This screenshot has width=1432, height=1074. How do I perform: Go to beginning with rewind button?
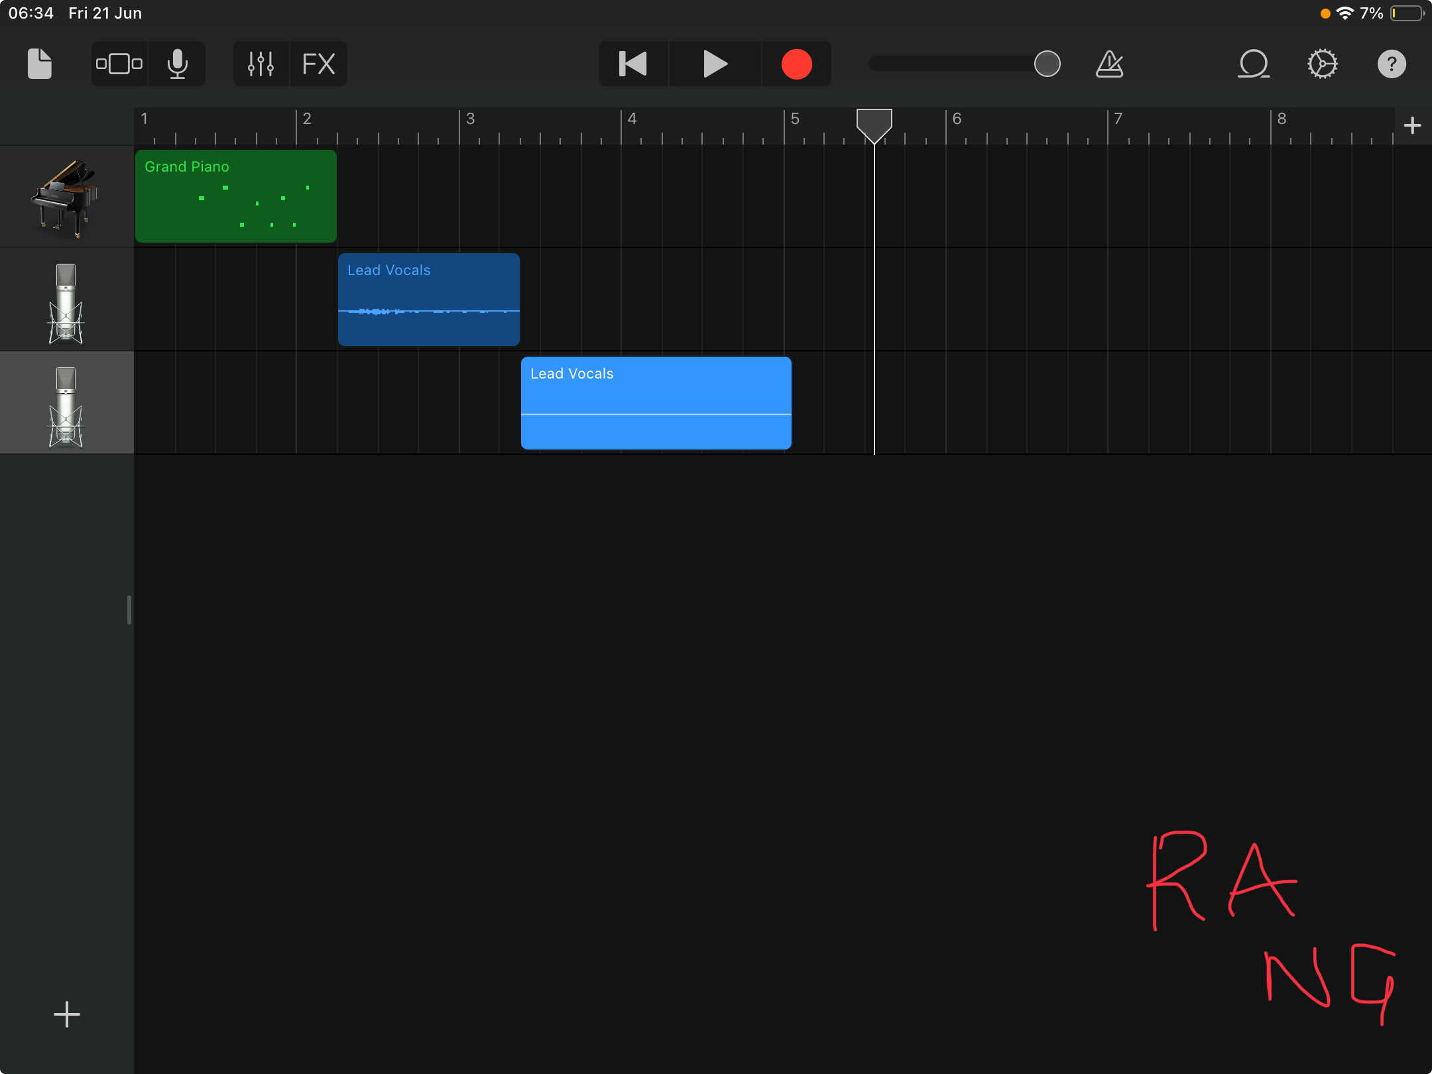point(633,64)
